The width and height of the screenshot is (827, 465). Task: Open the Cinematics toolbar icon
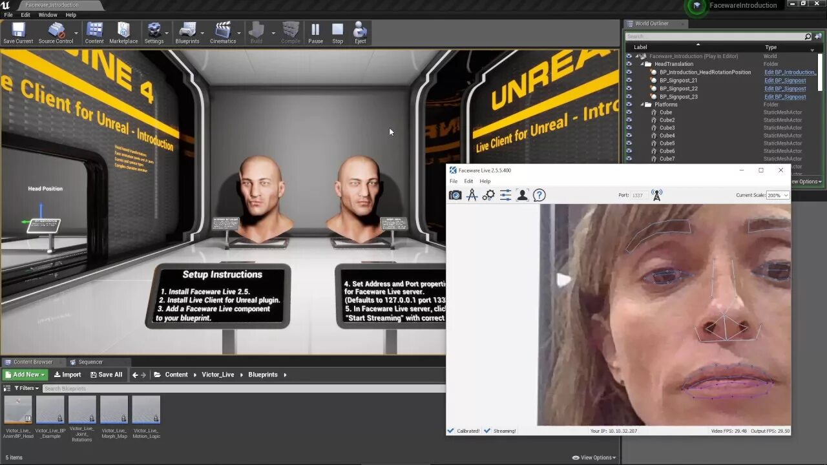click(223, 33)
